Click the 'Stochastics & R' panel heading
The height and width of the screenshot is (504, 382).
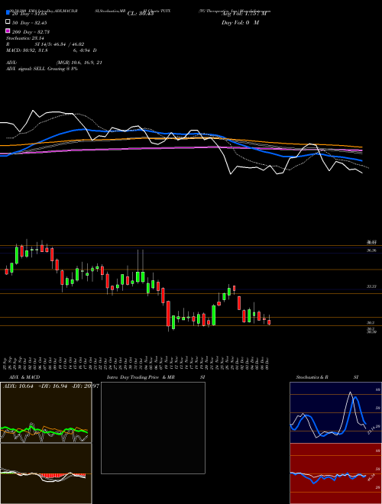tap(312, 377)
